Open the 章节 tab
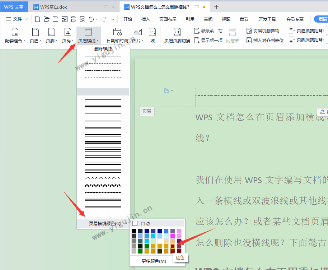Screen dimensions: 328x270 (244, 19)
